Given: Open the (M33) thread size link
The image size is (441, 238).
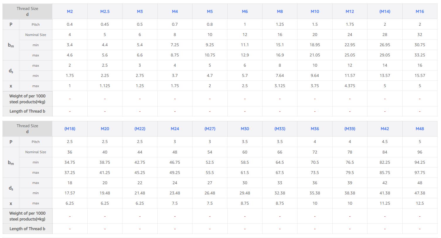Looking at the screenshot, I should pos(280,129).
